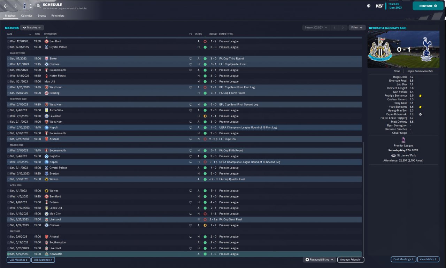The height and width of the screenshot is (268, 446).
Task: Sort by the Venue column header
Action: [199, 34]
